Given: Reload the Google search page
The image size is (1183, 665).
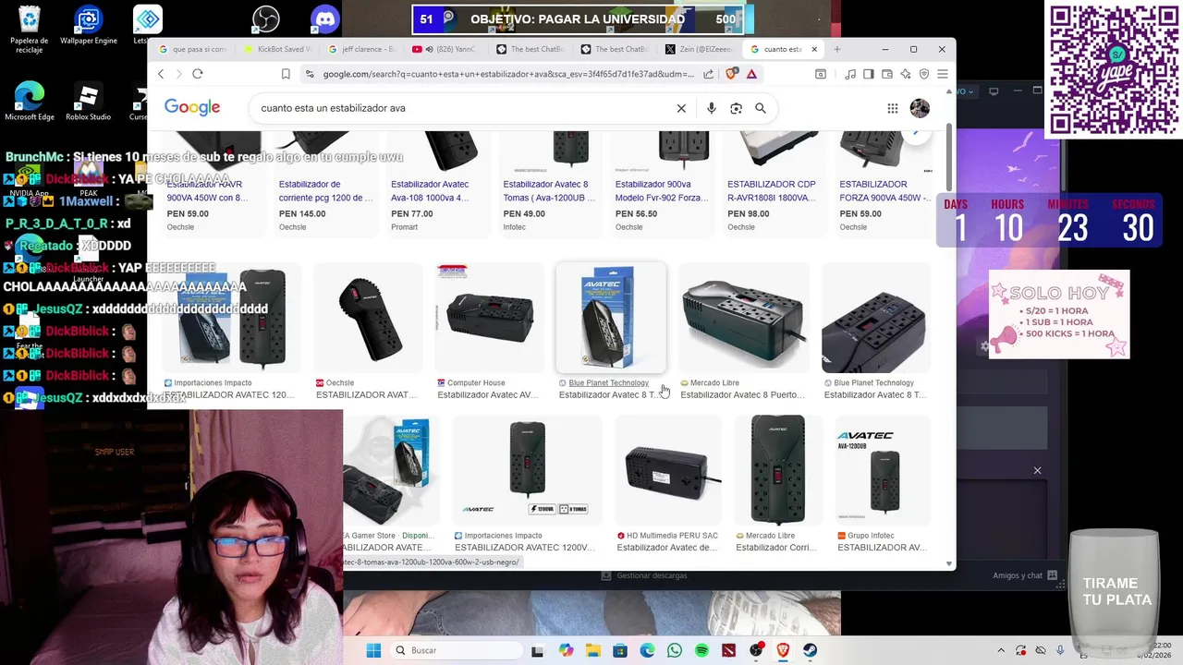Looking at the screenshot, I should pyautogui.click(x=198, y=74).
